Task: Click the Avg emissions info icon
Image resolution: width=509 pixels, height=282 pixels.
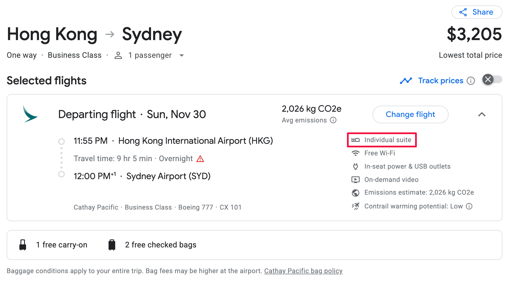Action: pyautogui.click(x=333, y=120)
